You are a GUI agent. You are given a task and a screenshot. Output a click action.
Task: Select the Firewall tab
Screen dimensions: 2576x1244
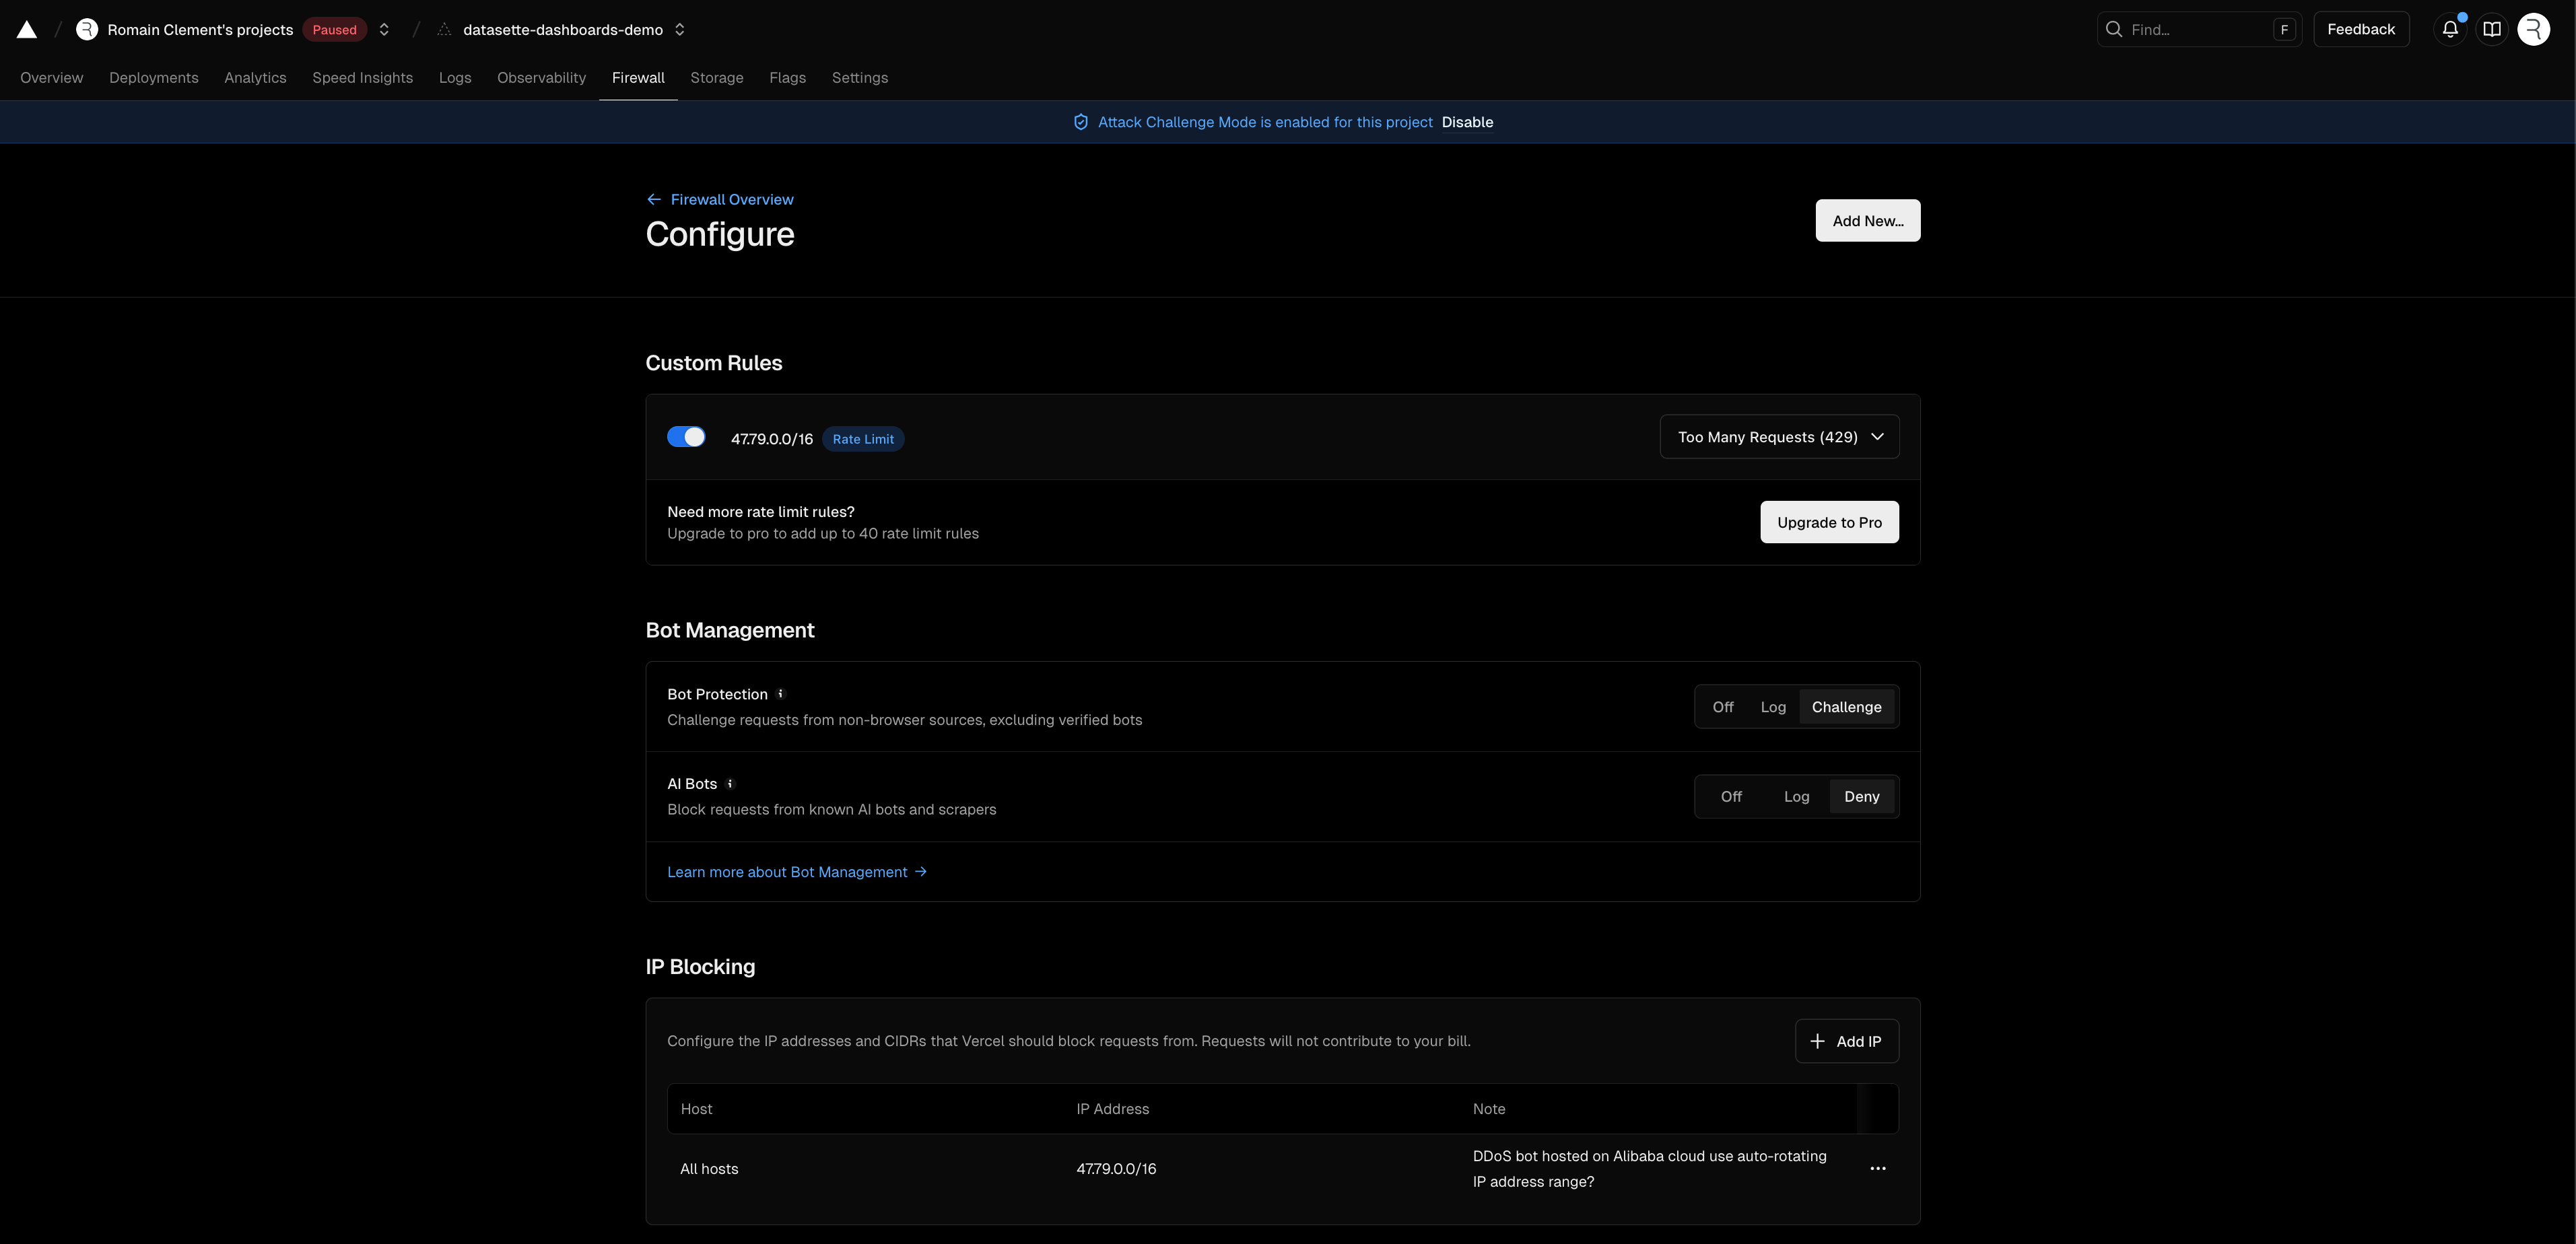pos(638,78)
